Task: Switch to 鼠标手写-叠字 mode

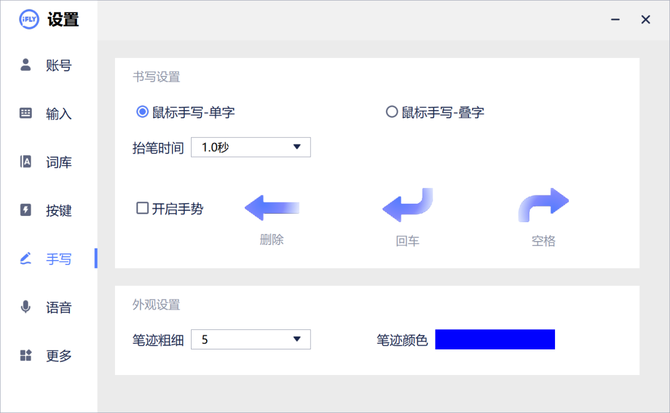Action: (391, 112)
